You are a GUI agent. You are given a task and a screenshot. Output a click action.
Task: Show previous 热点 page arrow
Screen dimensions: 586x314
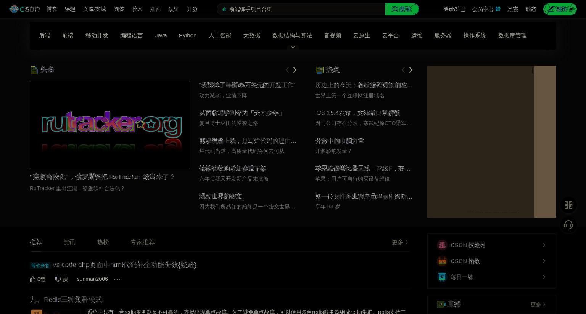pos(403,70)
